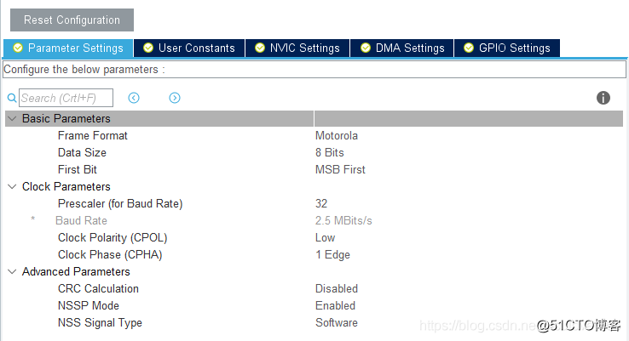This screenshot has width=629, height=341.
Task: Go to previous search result arrow
Action: [134, 98]
